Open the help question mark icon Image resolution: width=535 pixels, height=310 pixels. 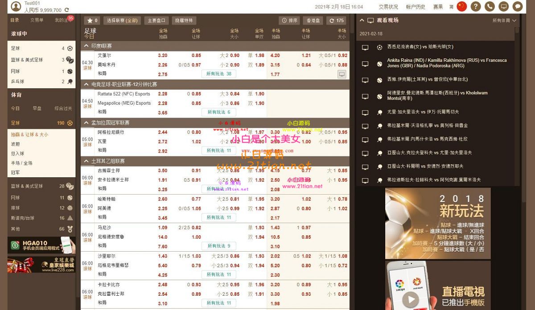[x=476, y=6]
